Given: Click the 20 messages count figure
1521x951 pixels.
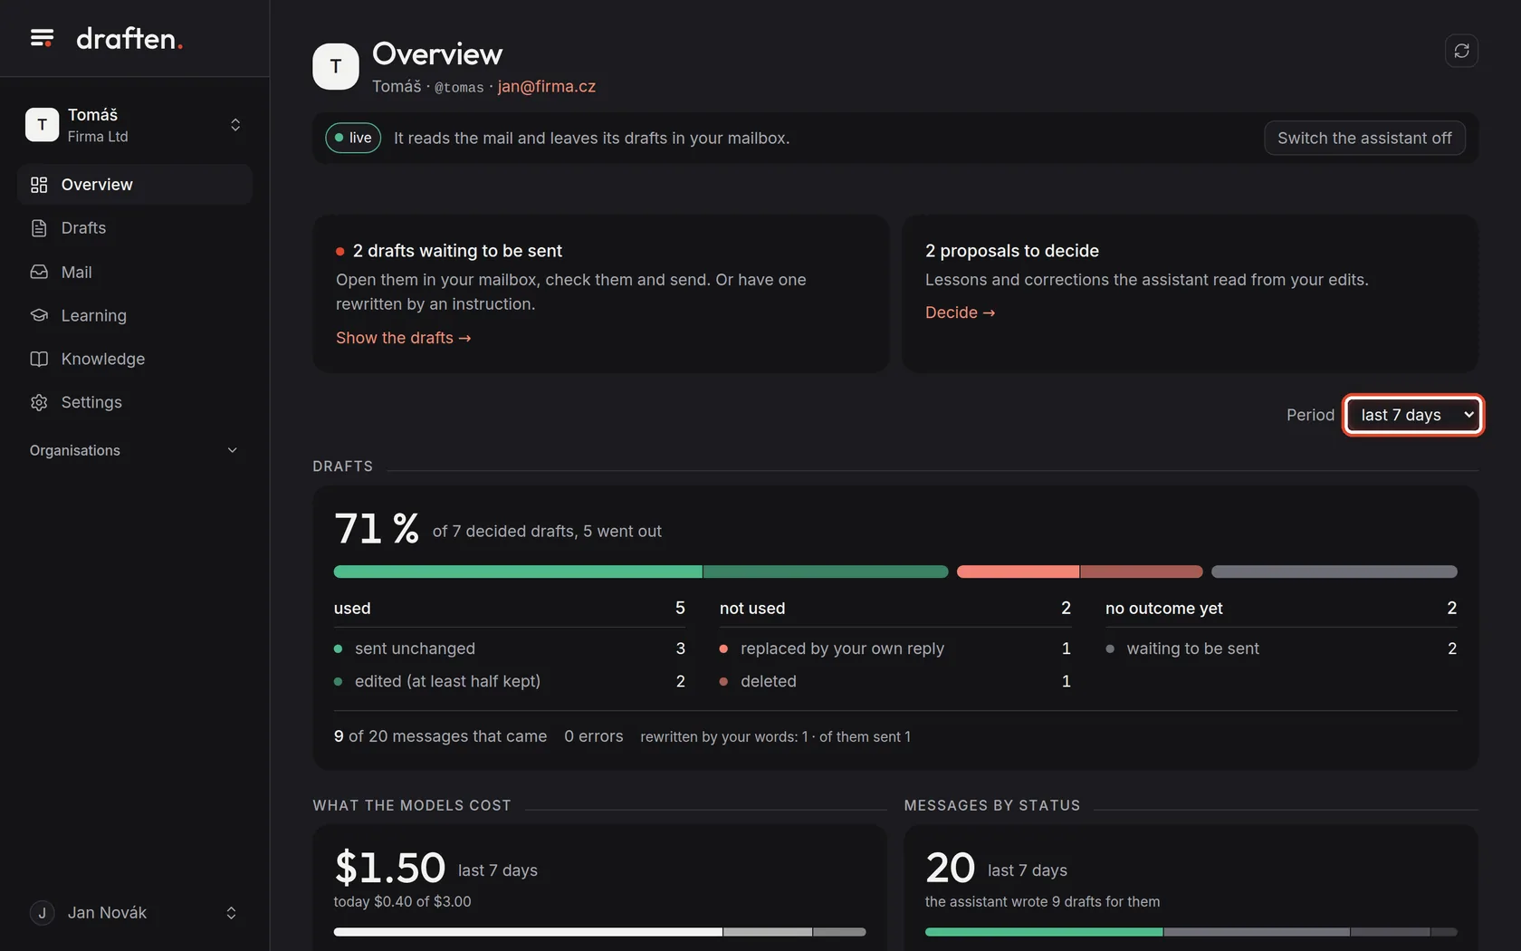Looking at the screenshot, I should click(x=951, y=868).
